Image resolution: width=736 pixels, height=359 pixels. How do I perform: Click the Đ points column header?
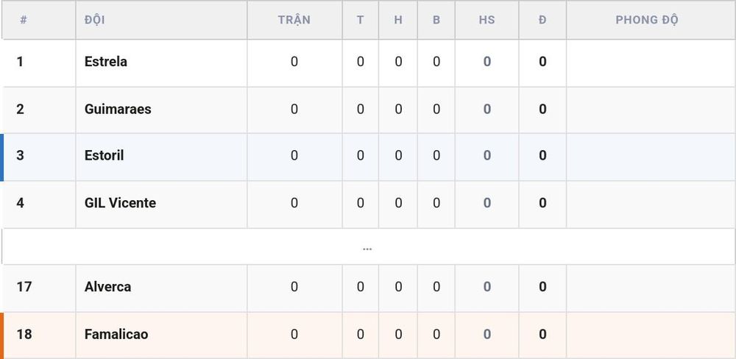pyautogui.click(x=542, y=20)
